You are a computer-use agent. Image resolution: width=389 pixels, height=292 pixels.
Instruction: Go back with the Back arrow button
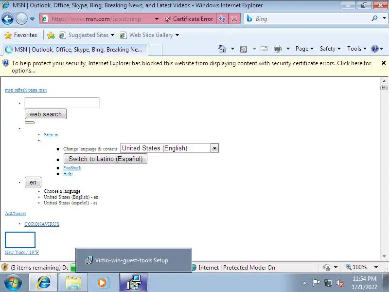point(7,19)
